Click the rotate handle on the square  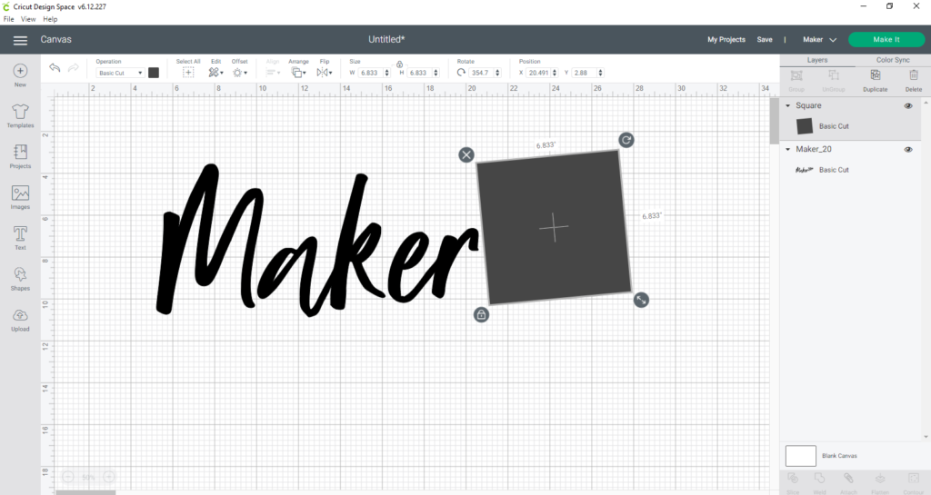[x=626, y=140]
